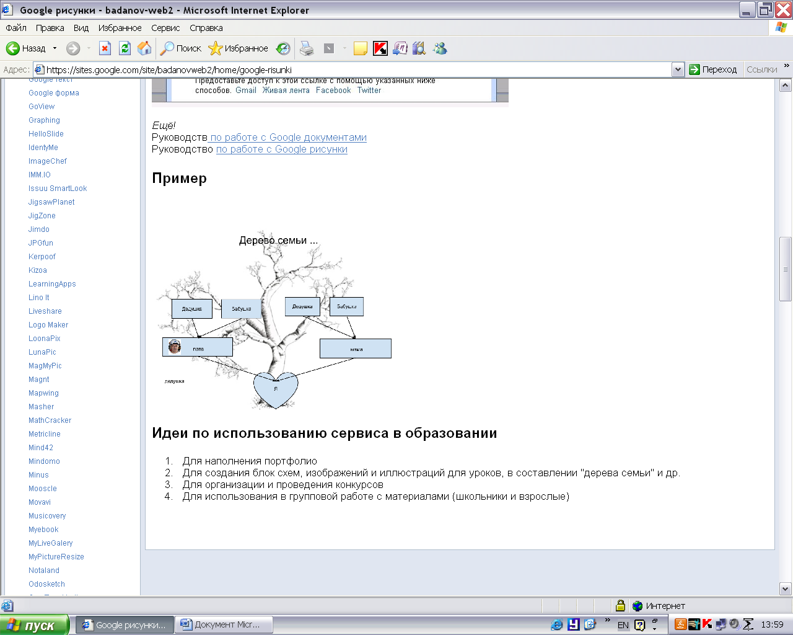The image size is (793, 635).
Task: Refresh the page with the Refresh icon
Action: tap(125, 48)
